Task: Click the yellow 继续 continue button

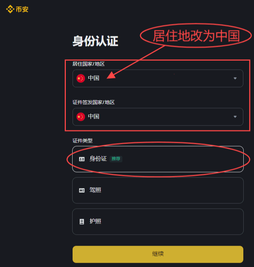Action: [x=158, y=254]
